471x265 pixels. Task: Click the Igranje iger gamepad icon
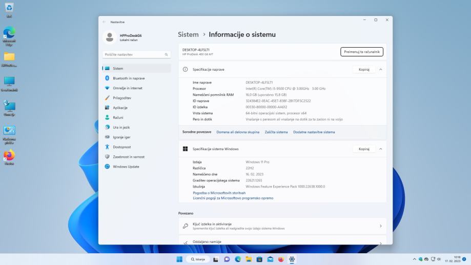(107, 137)
